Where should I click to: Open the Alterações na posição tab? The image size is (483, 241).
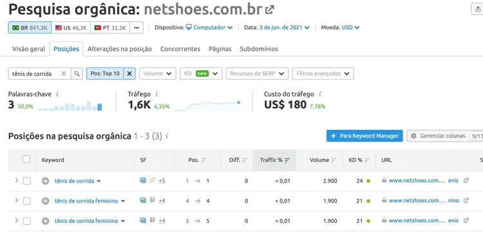pos(120,49)
